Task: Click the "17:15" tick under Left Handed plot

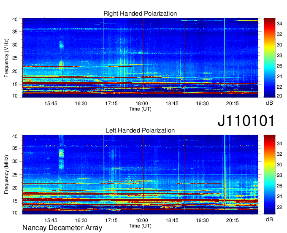Action: pos(111,220)
